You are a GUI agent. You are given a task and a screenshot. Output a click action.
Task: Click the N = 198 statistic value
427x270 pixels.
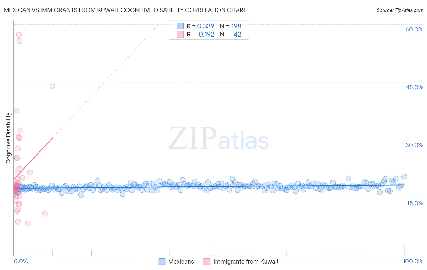(231, 26)
